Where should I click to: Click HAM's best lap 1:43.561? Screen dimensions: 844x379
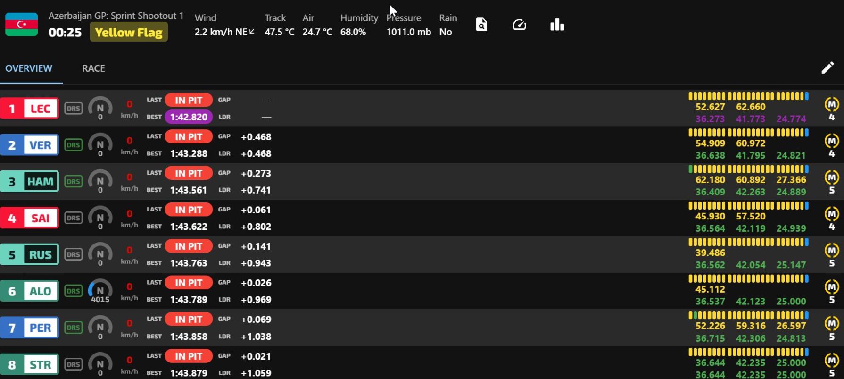tap(189, 190)
